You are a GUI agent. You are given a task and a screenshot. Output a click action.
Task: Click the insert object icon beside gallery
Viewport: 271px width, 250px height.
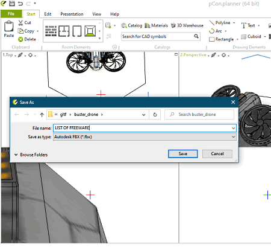coord(108,25)
